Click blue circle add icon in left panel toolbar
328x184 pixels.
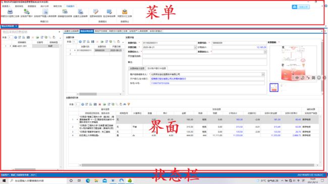pyautogui.click(x=16, y=37)
